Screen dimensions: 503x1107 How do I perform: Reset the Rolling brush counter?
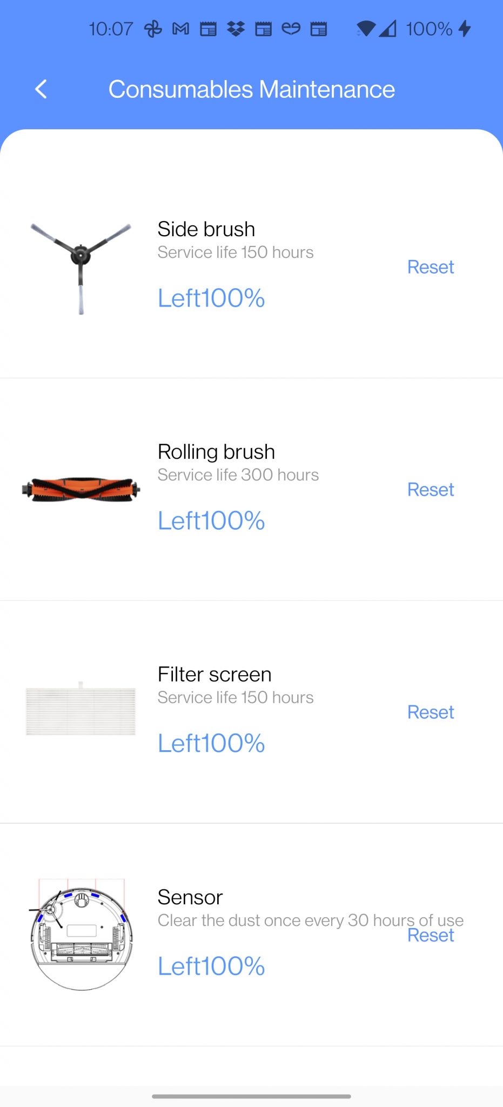[431, 490]
